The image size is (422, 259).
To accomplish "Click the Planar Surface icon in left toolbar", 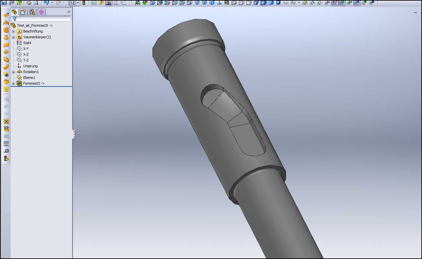I will coord(6,45).
